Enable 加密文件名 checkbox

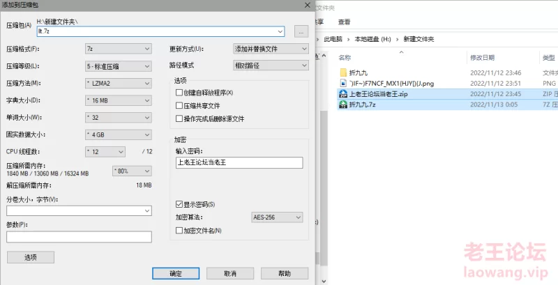tap(179, 231)
